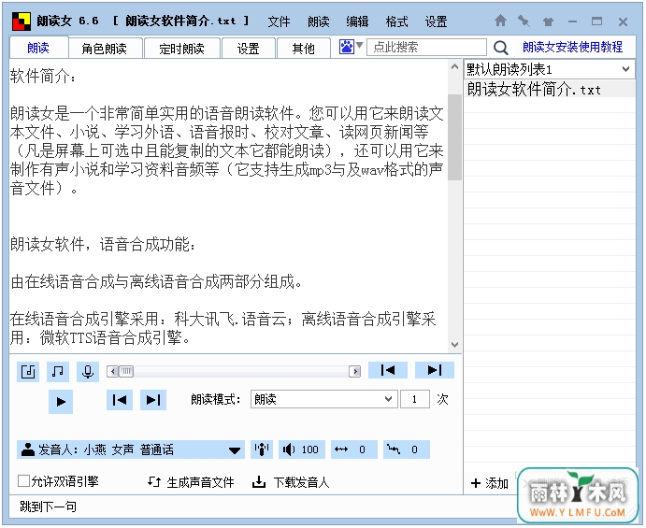Click the repeat count field showing 1
This screenshot has width=646, height=528.
point(414,399)
